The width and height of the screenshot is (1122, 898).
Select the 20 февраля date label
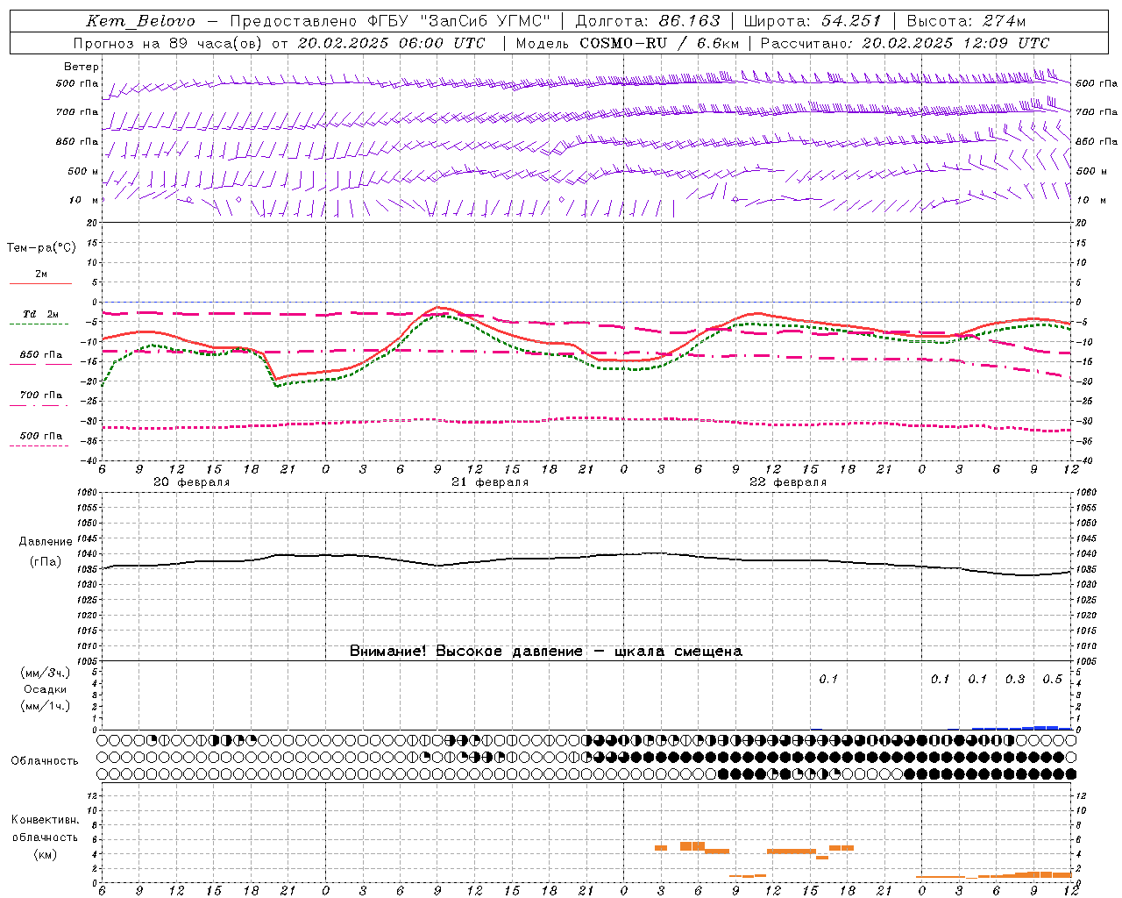(192, 482)
